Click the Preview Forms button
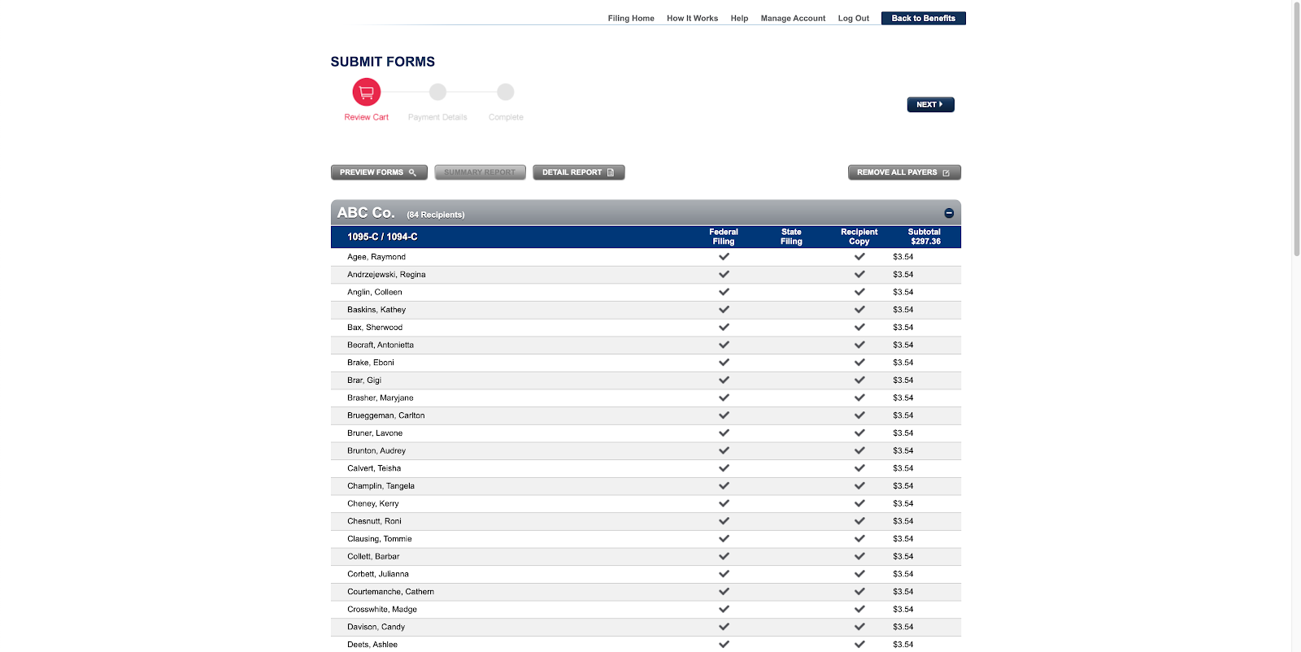Viewport: 1301px width, 652px height. point(379,172)
